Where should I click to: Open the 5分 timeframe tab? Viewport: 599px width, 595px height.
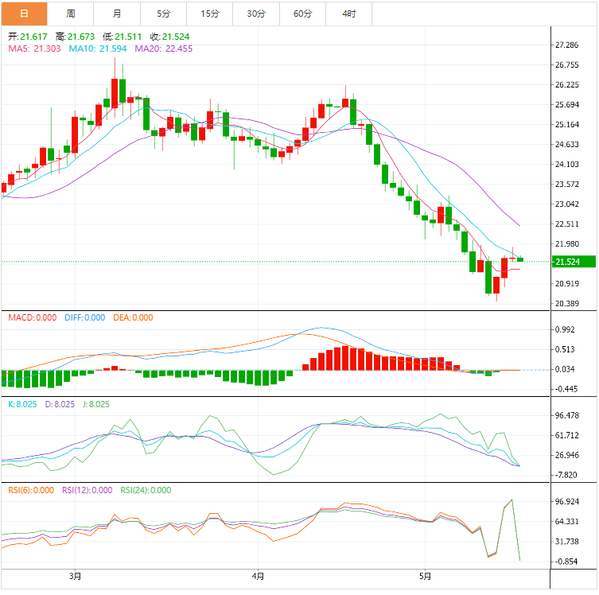[x=164, y=14]
